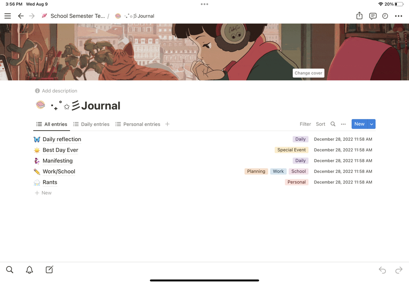The height and width of the screenshot is (284, 409).
Task: Switch to Personal entries tab
Action: click(138, 124)
